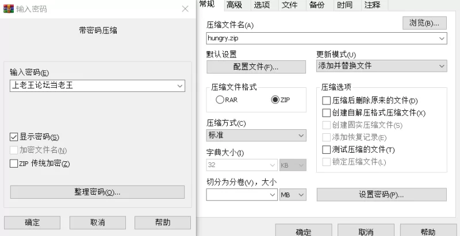Enable ZIP 传统加密 checkbox
Image resolution: width=460 pixels, height=236 pixels.
pyautogui.click(x=14, y=164)
